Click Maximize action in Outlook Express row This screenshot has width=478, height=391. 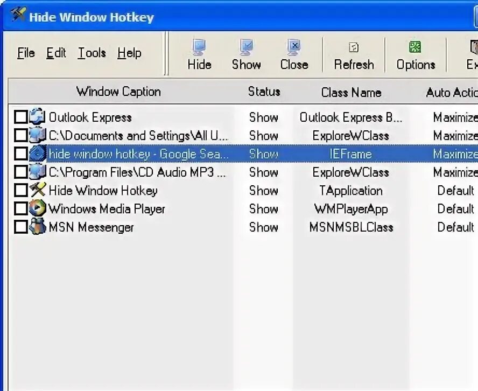[455, 117]
